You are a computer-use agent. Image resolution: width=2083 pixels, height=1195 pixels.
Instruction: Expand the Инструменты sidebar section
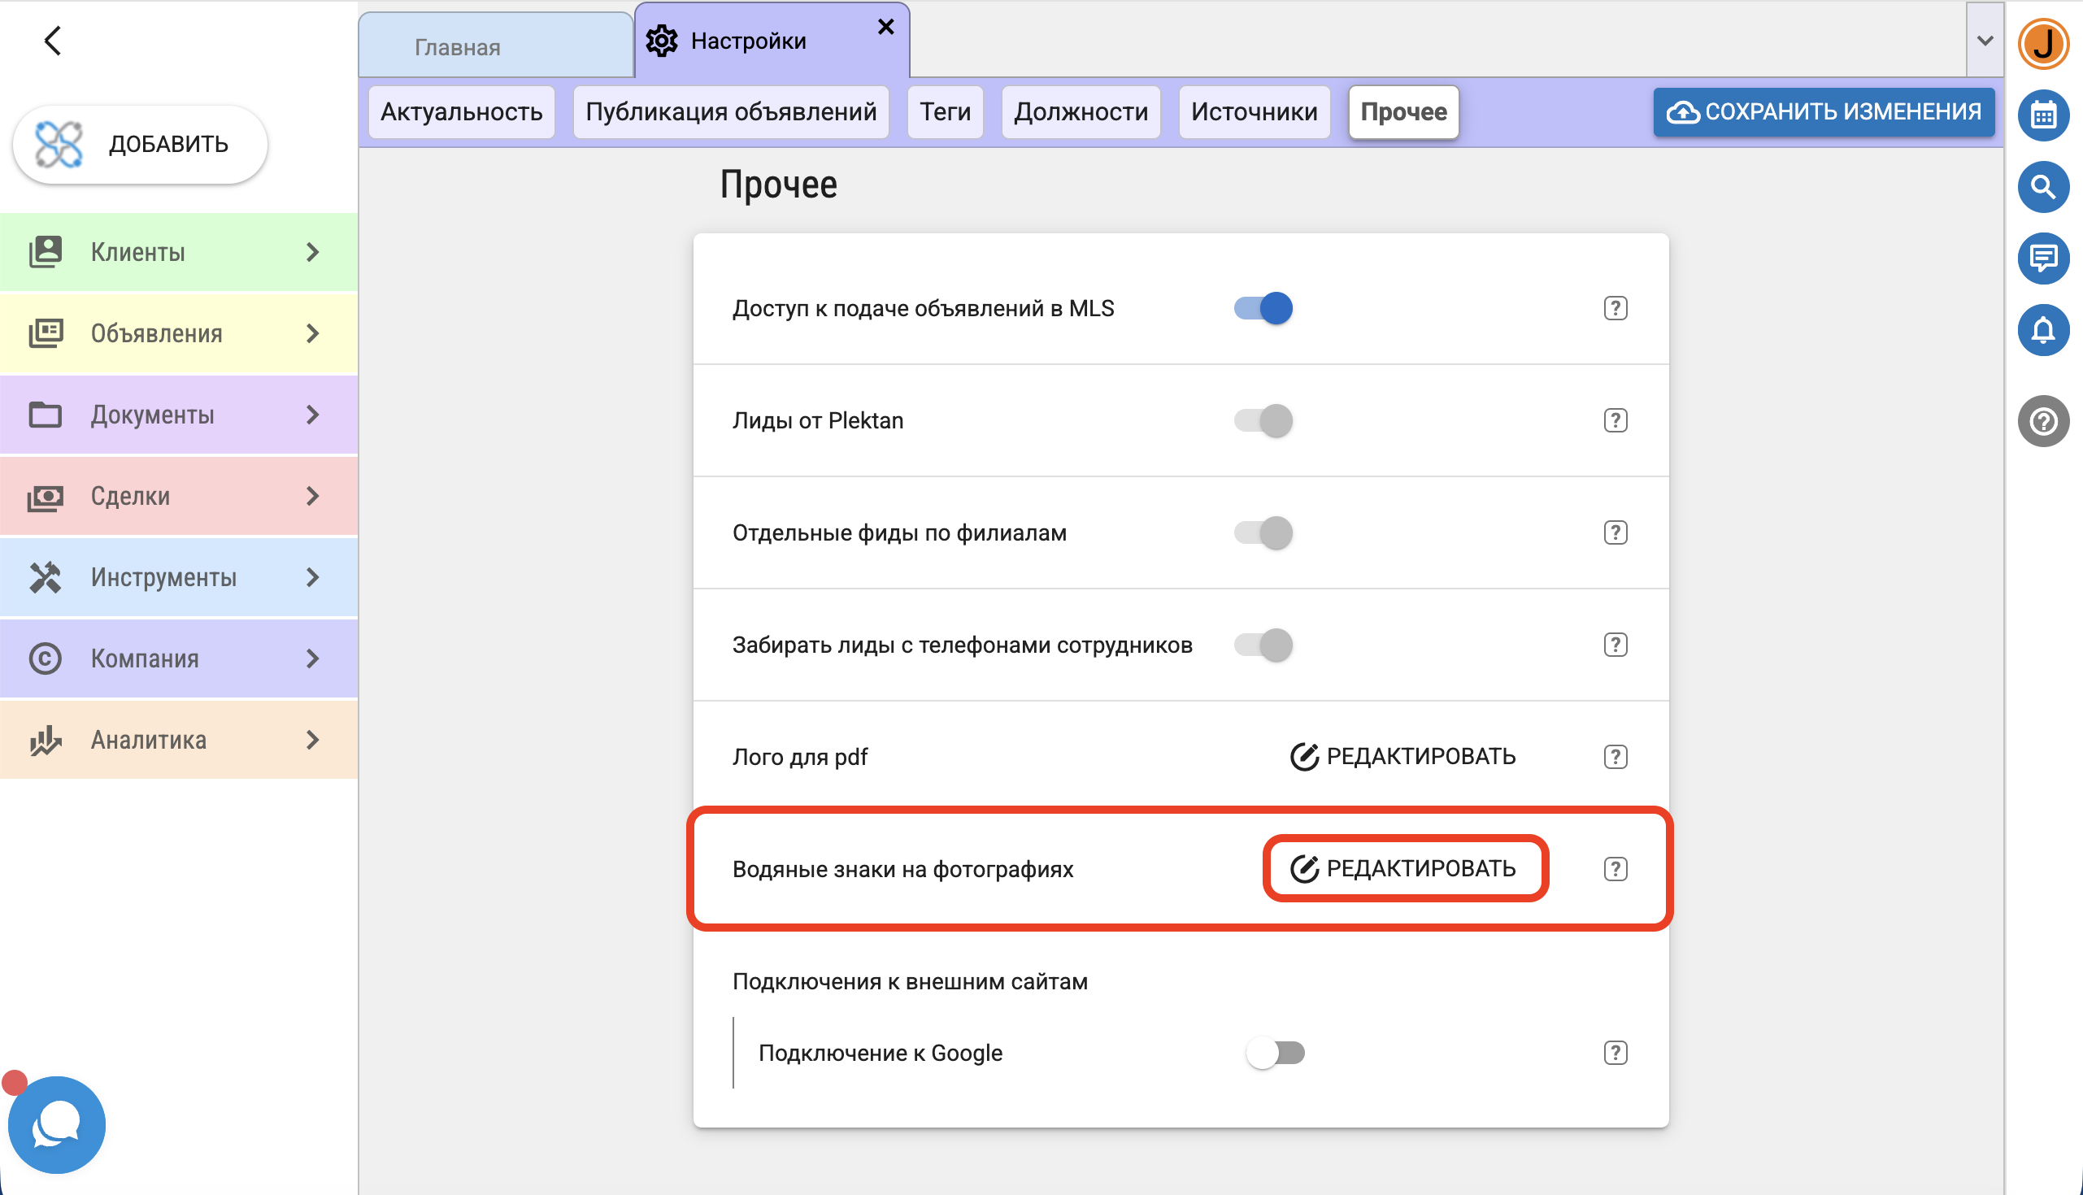(x=178, y=577)
